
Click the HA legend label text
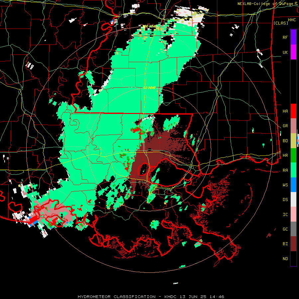coord(285,111)
